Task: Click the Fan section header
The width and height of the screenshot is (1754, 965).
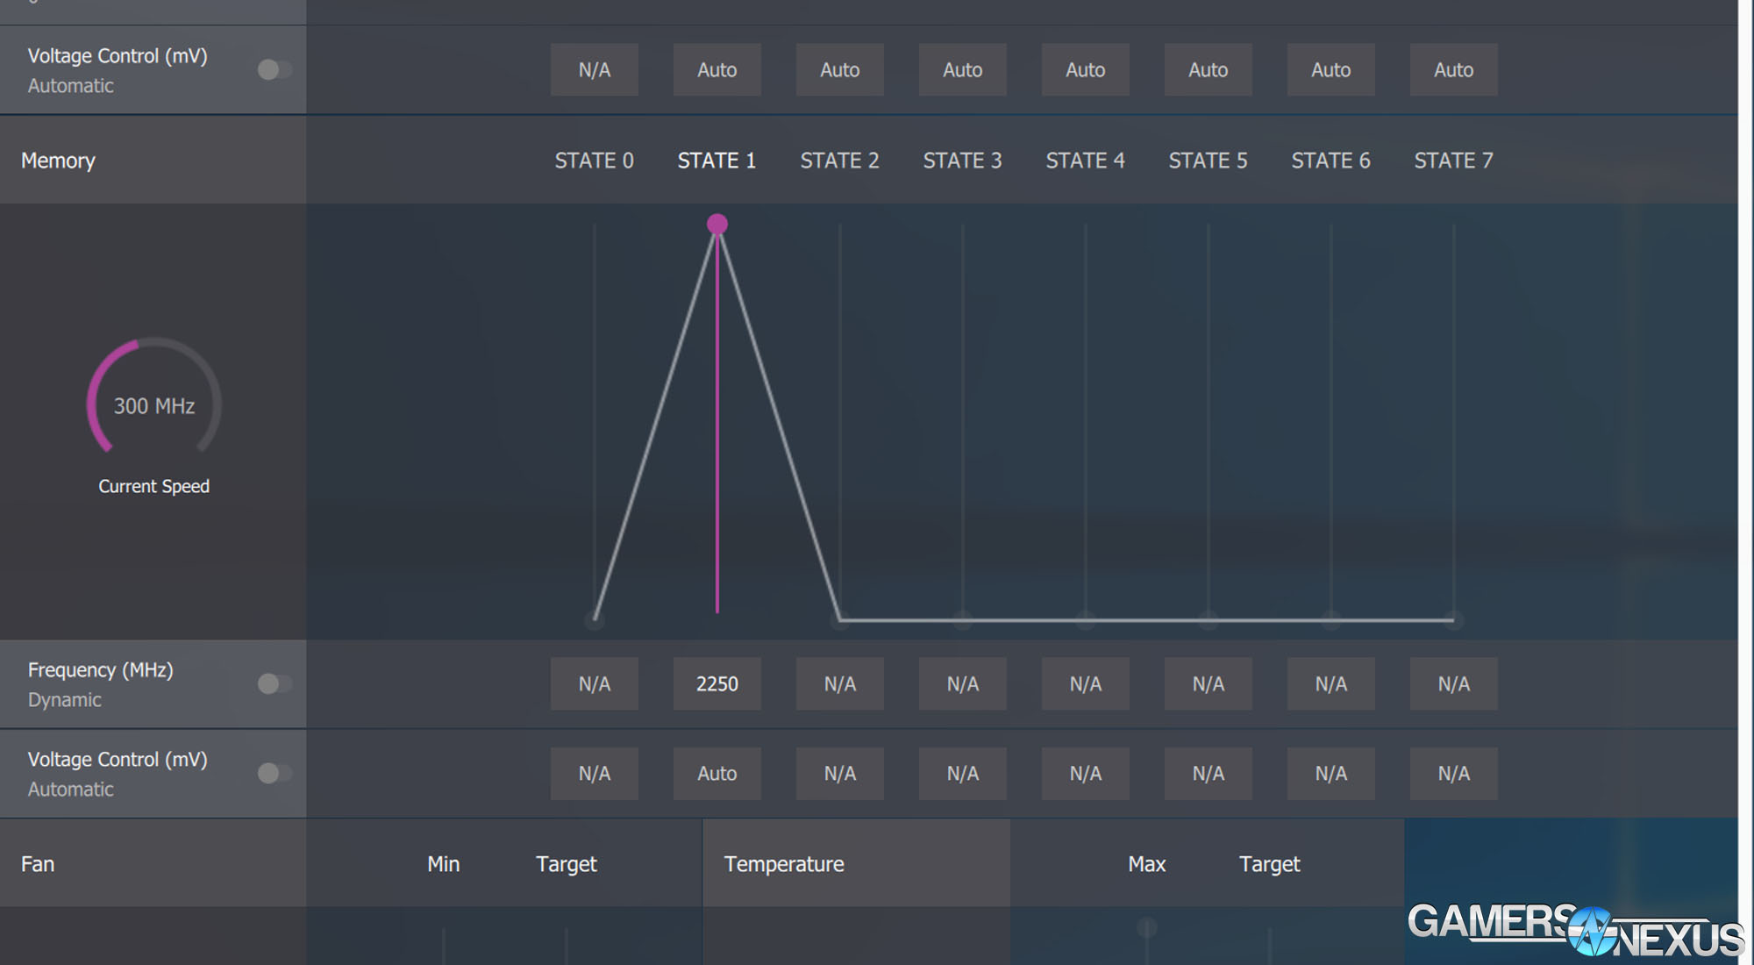Action: [37, 863]
